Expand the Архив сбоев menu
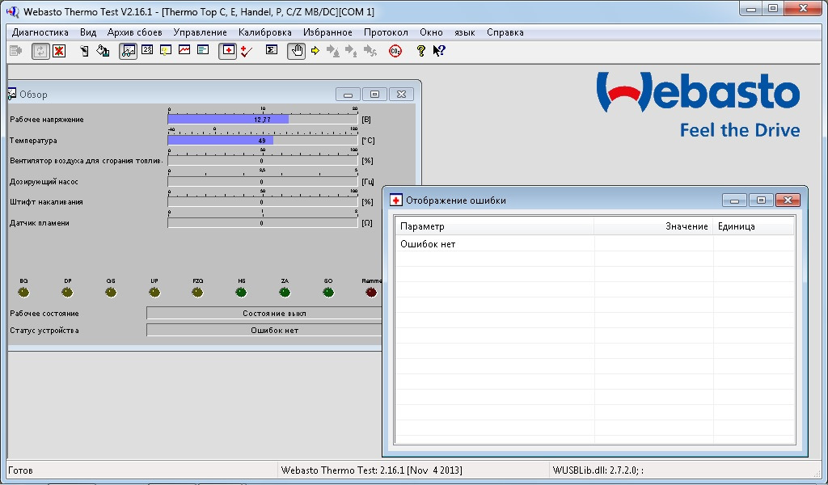The width and height of the screenshot is (828, 485). click(x=134, y=32)
